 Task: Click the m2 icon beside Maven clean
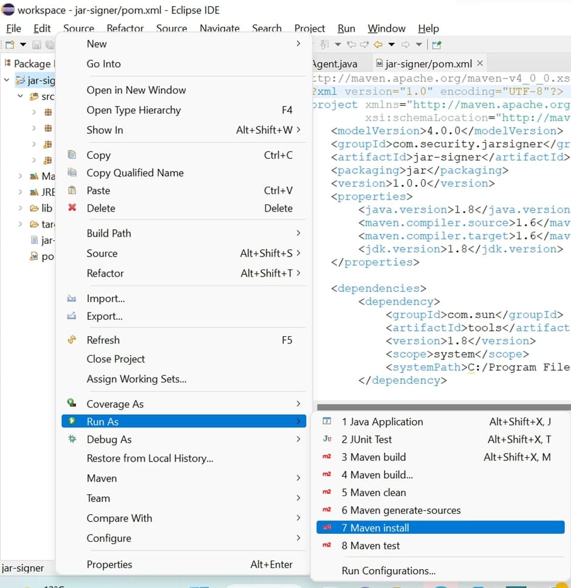click(x=327, y=493)
